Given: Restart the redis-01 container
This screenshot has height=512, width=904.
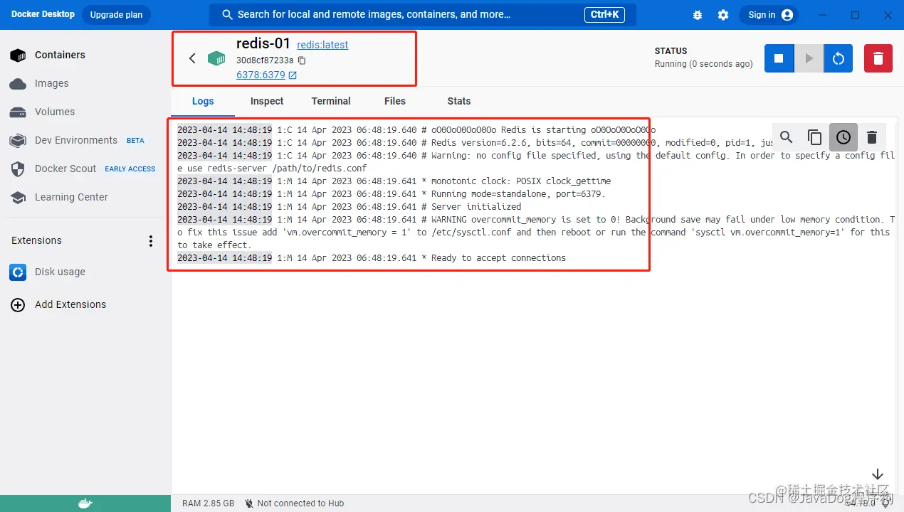Looking at the screenshot, I should (839, 58).
